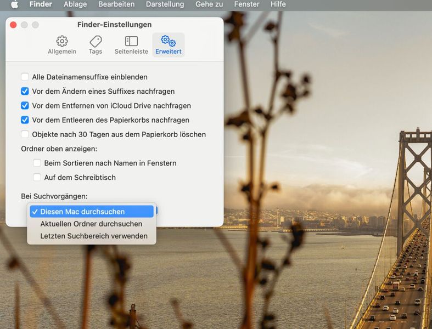Close the Finder-Einstellungen window
432x329 pixels.
click(13, 25)
